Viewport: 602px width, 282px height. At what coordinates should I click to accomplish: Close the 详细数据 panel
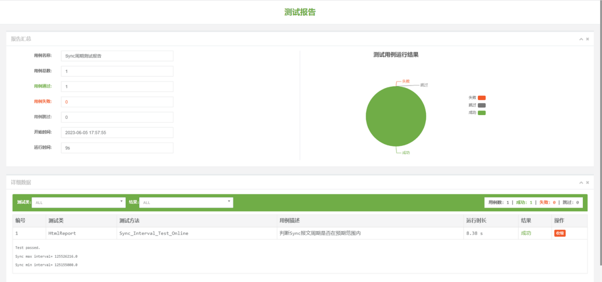click(588, 183)
